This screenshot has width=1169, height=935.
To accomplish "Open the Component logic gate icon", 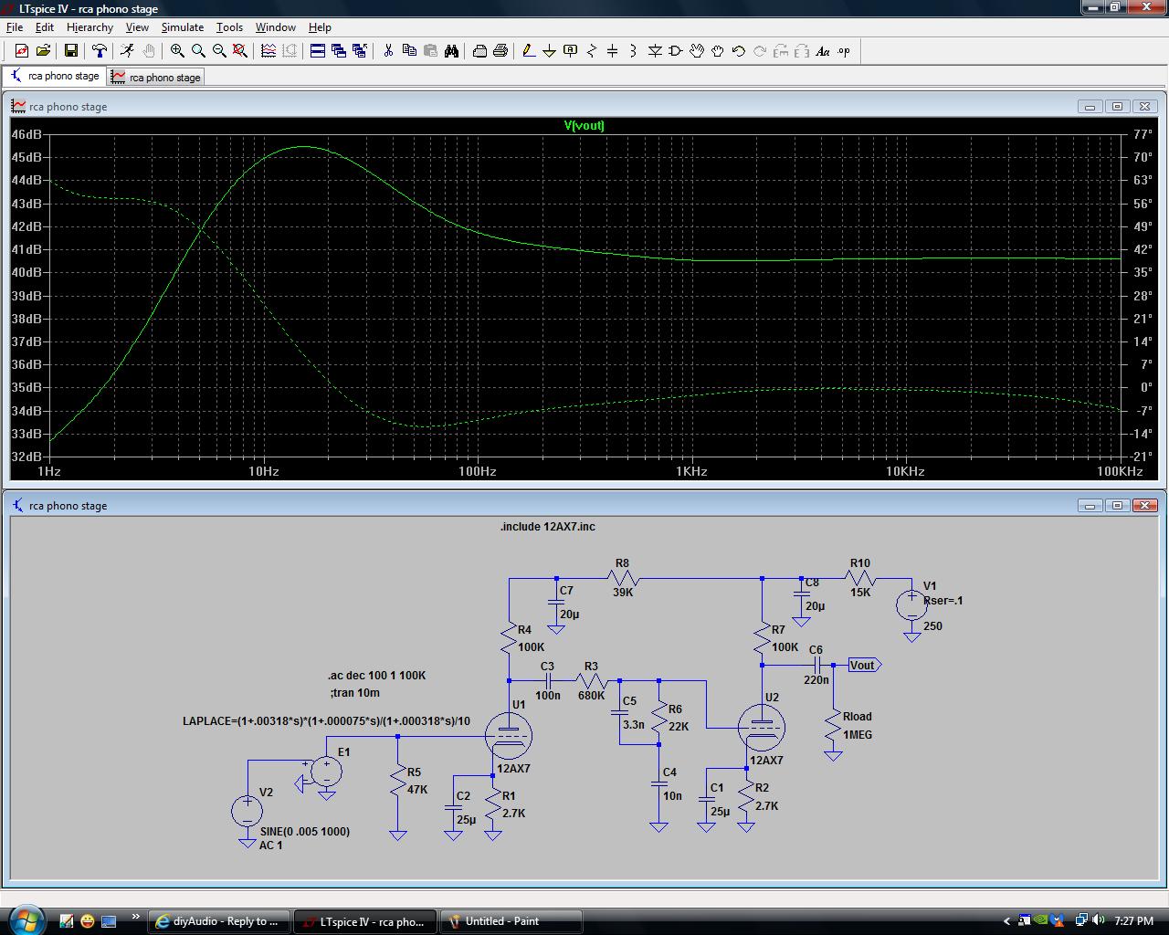I will tap(676, 51).
